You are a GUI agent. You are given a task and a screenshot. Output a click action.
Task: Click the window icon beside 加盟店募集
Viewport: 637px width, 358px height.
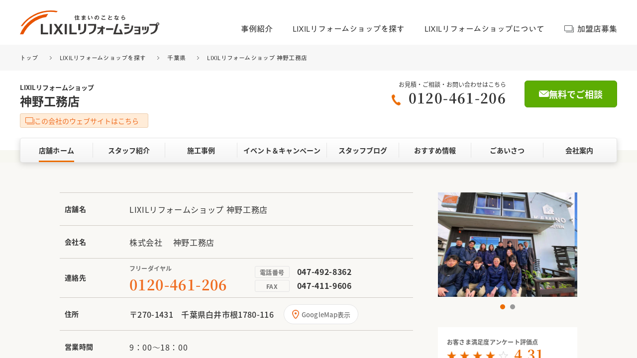coord(569,29)
